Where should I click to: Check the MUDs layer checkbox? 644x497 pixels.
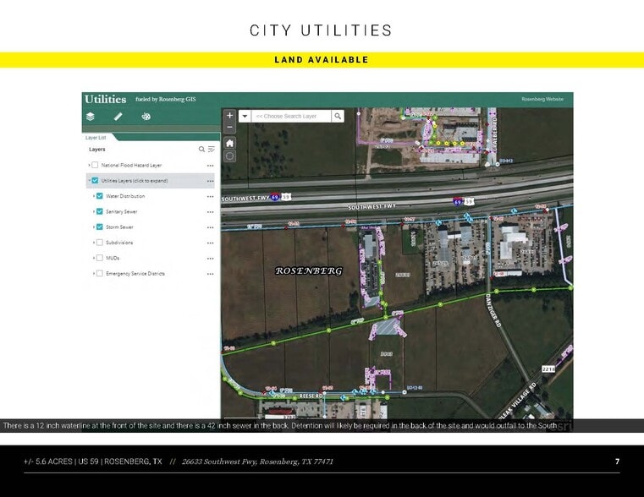[x=100, y=258]
